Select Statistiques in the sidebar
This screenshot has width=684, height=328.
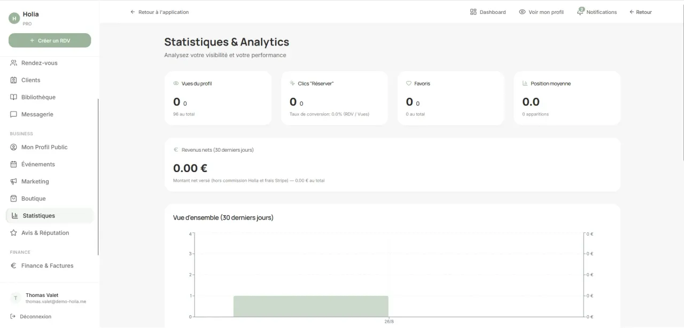point(50,216)
